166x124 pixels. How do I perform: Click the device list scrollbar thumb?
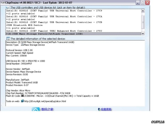pos(143,22)
